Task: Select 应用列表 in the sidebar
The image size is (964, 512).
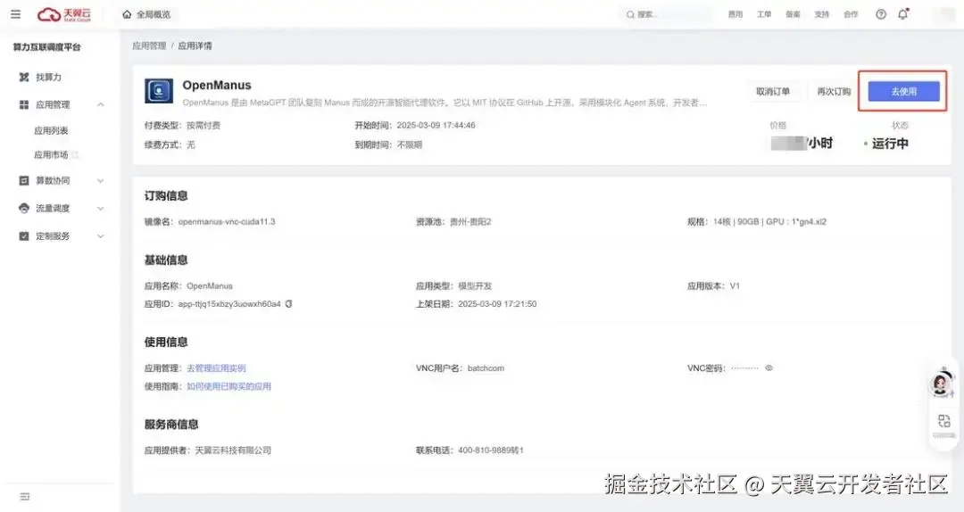Action: click(51, 130)
